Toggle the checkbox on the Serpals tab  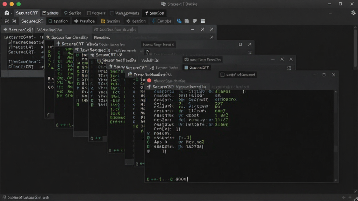[89, 13]
